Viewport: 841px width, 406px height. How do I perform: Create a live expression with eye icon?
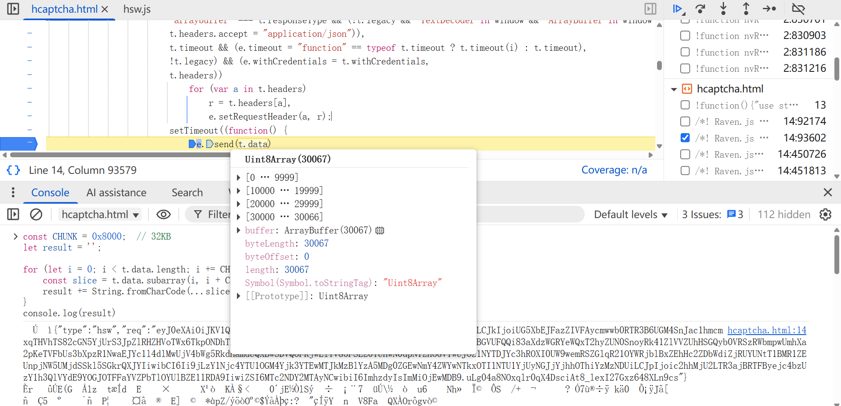(163, 214)
